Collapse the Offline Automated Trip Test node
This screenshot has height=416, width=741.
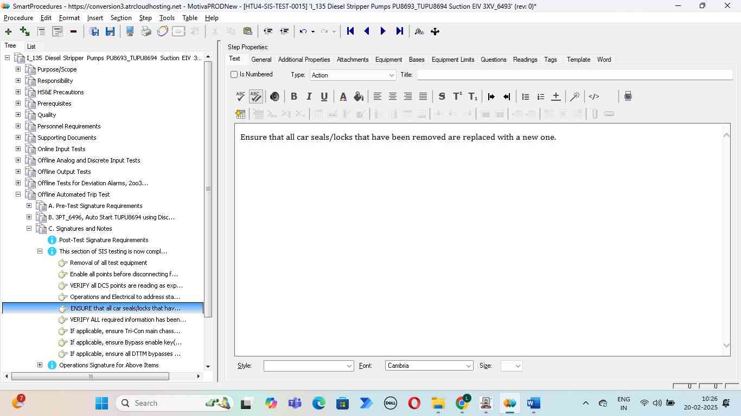tap(18, 194)
